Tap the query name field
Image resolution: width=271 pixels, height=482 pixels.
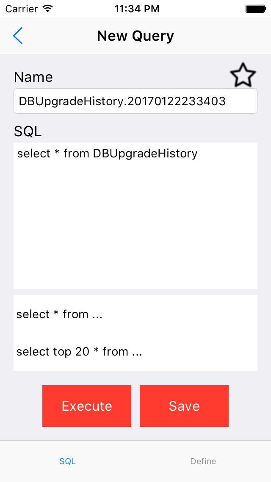135,101
